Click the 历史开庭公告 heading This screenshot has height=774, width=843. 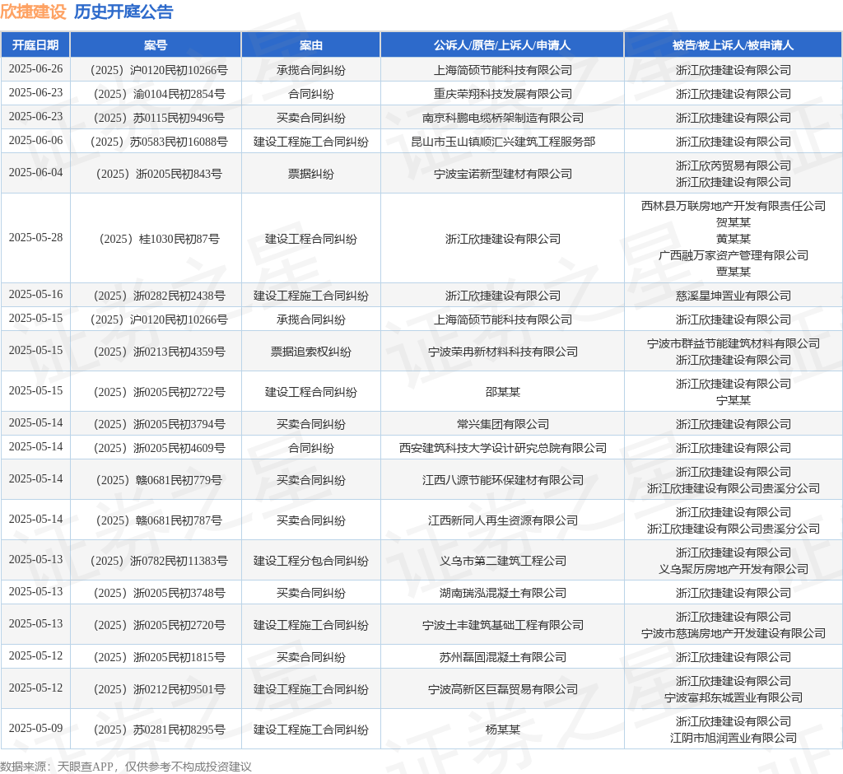click(123, 12)
